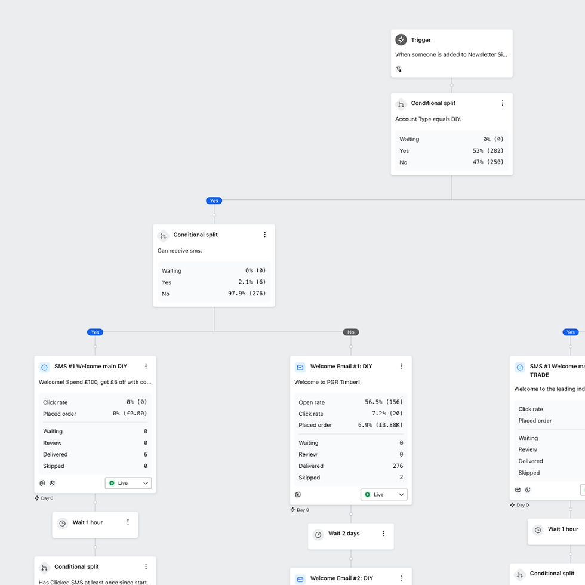
Task: Click split icon on bottom right Conditional split
Action: [x=520, y=574]
